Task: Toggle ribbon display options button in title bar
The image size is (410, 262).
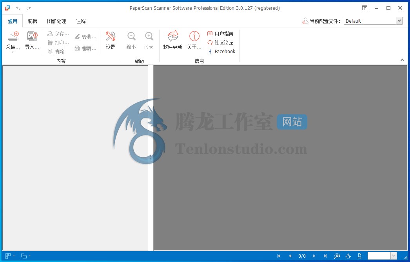Action: 365,8
